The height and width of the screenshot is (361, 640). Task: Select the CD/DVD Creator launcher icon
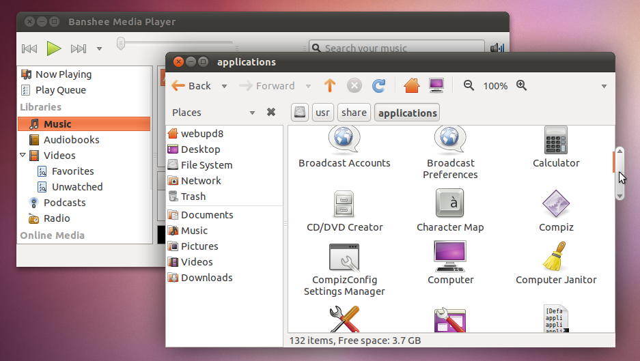coord(344,203)
